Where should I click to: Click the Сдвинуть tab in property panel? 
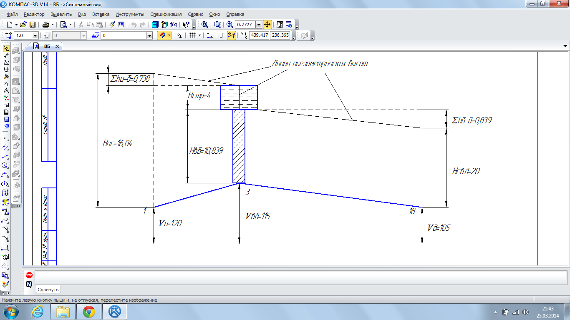(x=48, y=290)
